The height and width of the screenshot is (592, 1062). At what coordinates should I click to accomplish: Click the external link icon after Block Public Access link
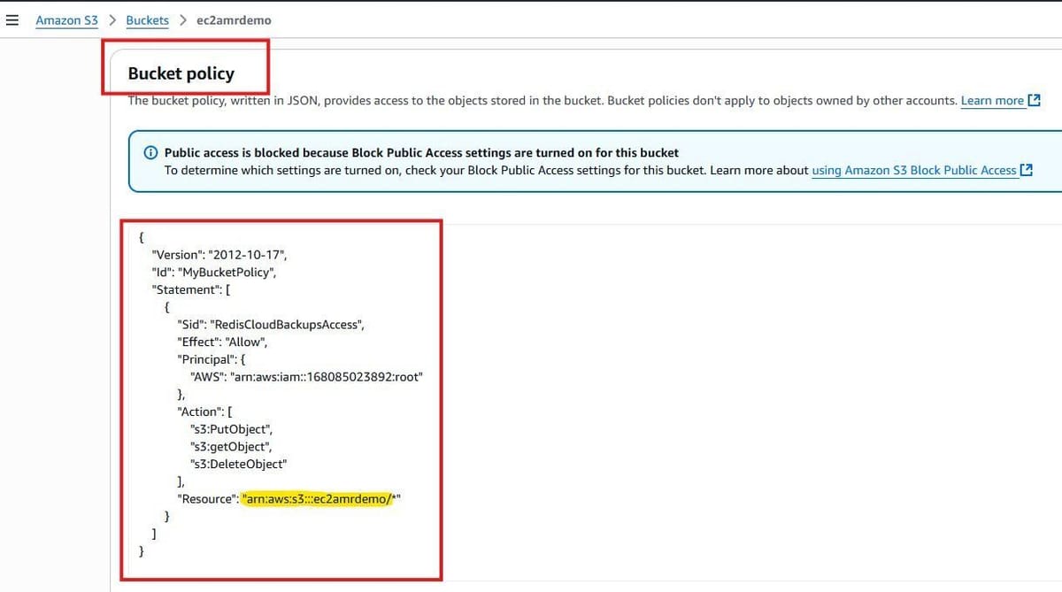1027,170
